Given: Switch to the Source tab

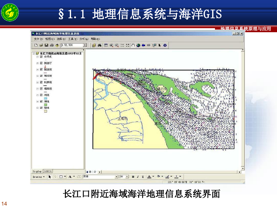Looking at the screenshot, I should 48,171.
